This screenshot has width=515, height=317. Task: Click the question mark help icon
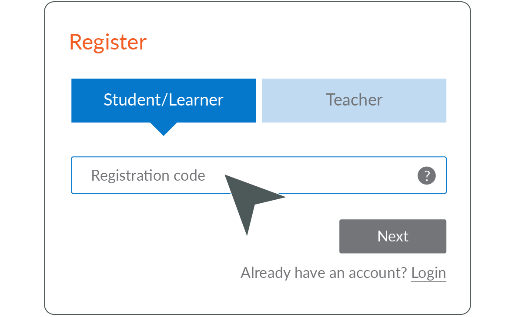coord(427,176)
